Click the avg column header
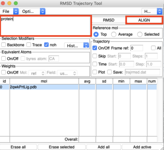Viewport: 164px width, 150px height. click(87, 81)
